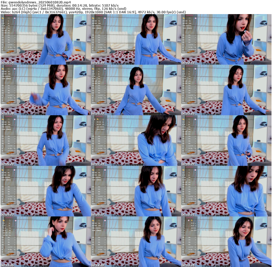Open the frame thumbnail at 00:06:20
The width and height of the screenshot is (272, 267).
pos(45,141)
